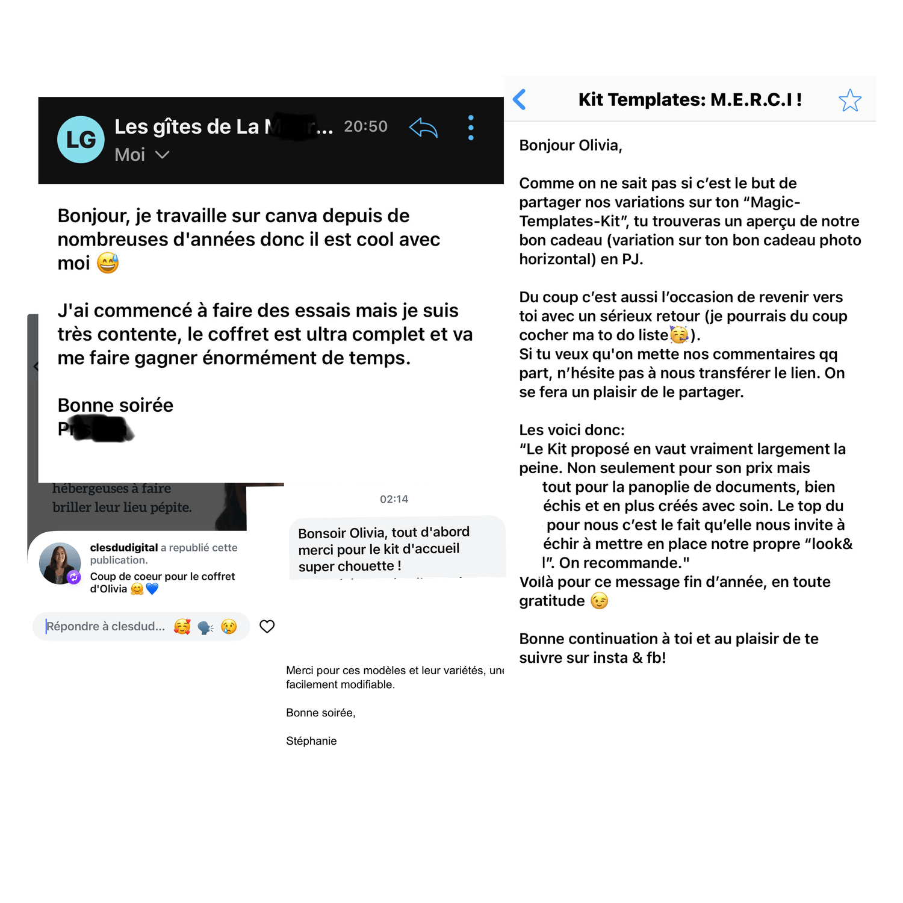Open the Bonsoir Olivia chat message bubble
903x903 pixels.
click(397, 548)
